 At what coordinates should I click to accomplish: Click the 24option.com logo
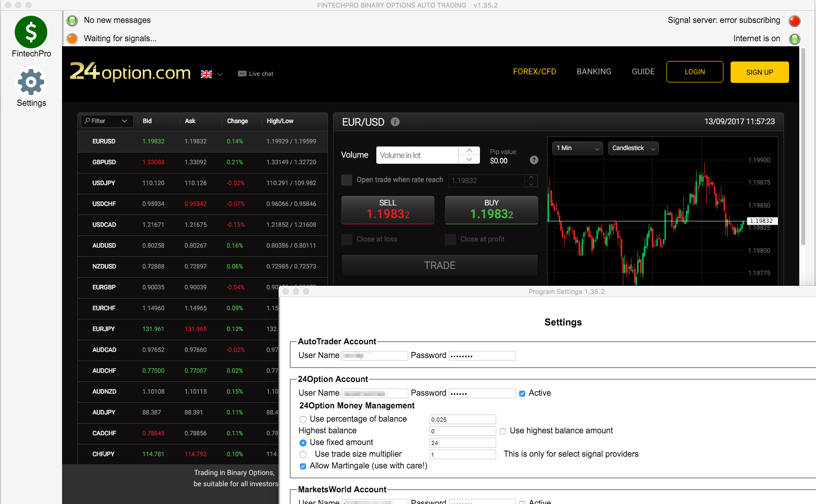click(x=130, y=72)
